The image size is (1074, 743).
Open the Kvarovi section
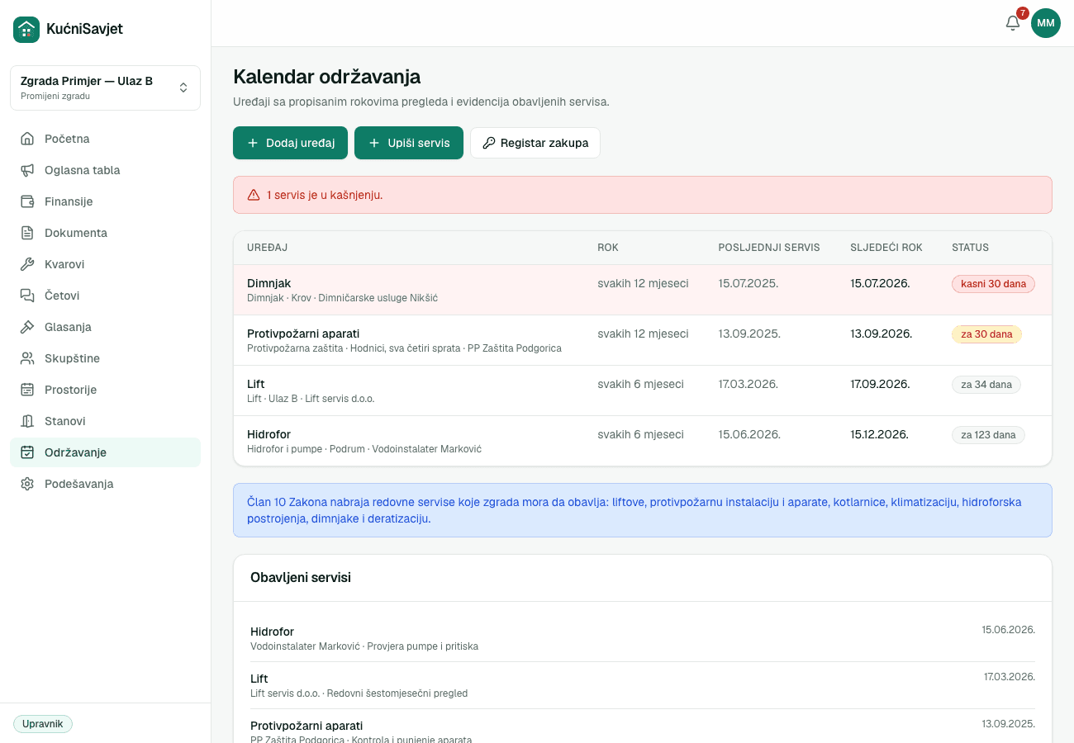(x=105, y=264)
